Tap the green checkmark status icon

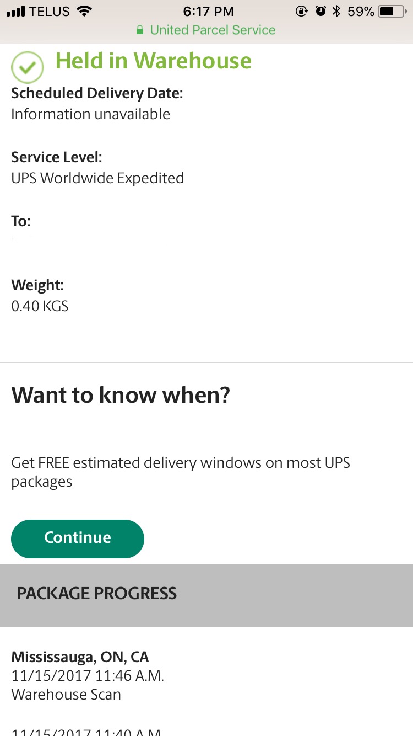[27, 67]
